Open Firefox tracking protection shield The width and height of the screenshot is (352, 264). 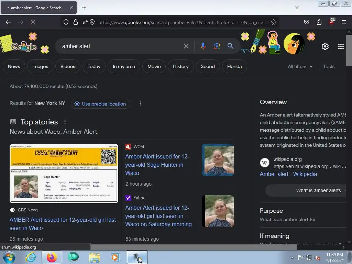(66, 22)
